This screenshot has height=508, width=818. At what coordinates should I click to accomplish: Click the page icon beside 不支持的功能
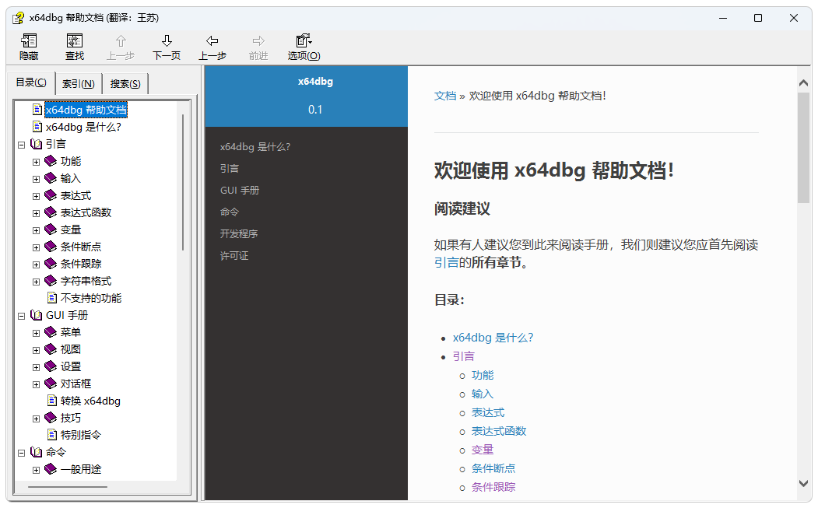tap(51, 298)
